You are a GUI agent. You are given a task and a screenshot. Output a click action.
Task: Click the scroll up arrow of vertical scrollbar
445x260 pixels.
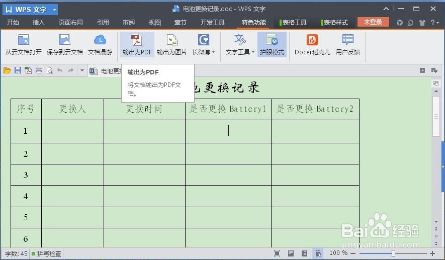point(436,92)
